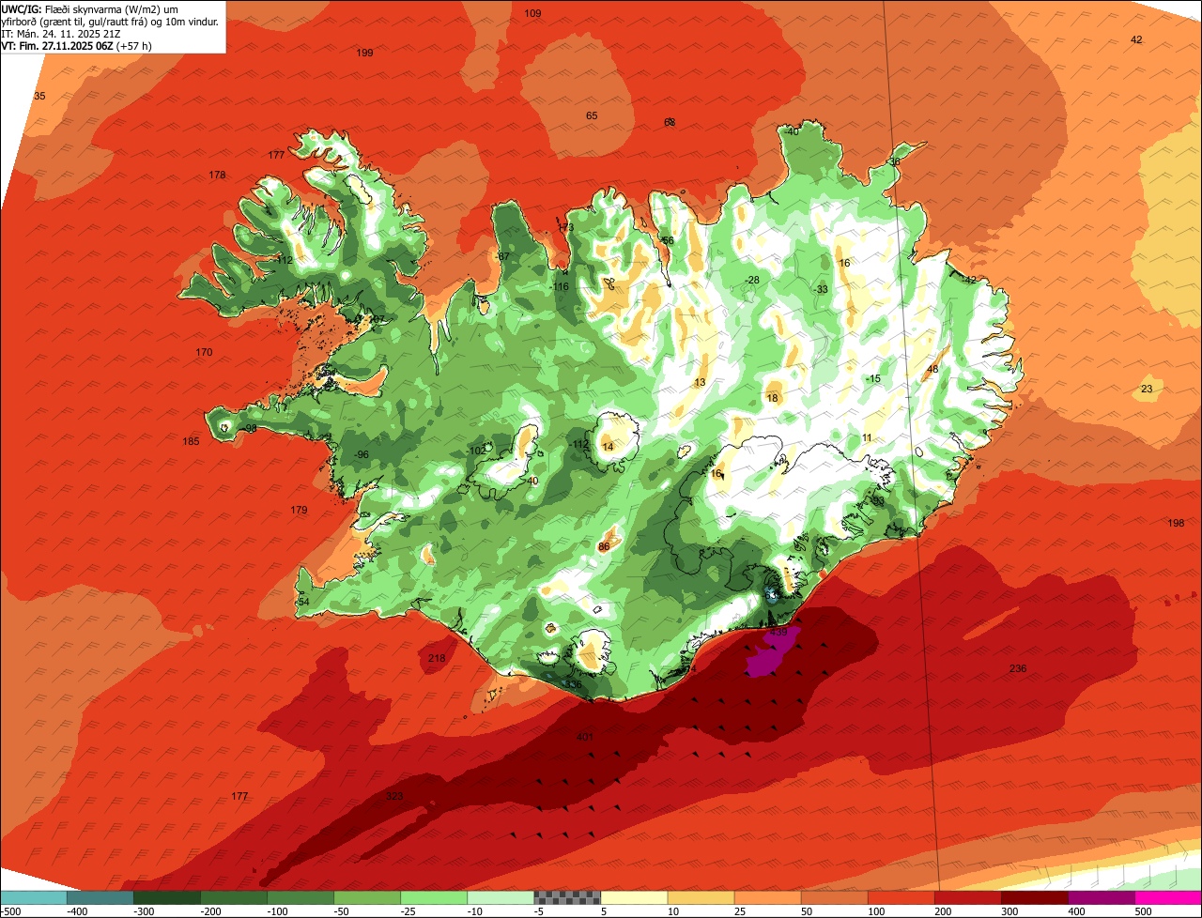Image resolution: width=1202 pixels, height=918 pixels.
Task: Click the map value 439 in the purple area
Action: pyautogui.click(x=778, y=633)
